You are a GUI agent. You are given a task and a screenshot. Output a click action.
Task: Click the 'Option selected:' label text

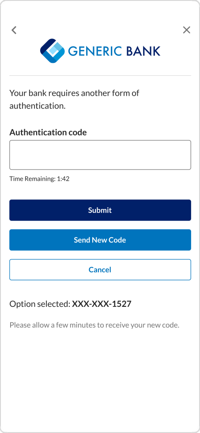(x=40, y=304)
